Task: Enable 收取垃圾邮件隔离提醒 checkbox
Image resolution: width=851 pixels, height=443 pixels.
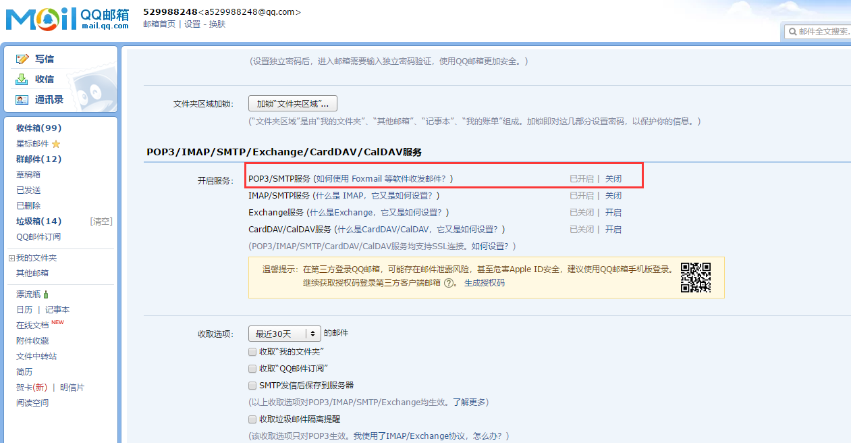Action: [x=252, y=419]
